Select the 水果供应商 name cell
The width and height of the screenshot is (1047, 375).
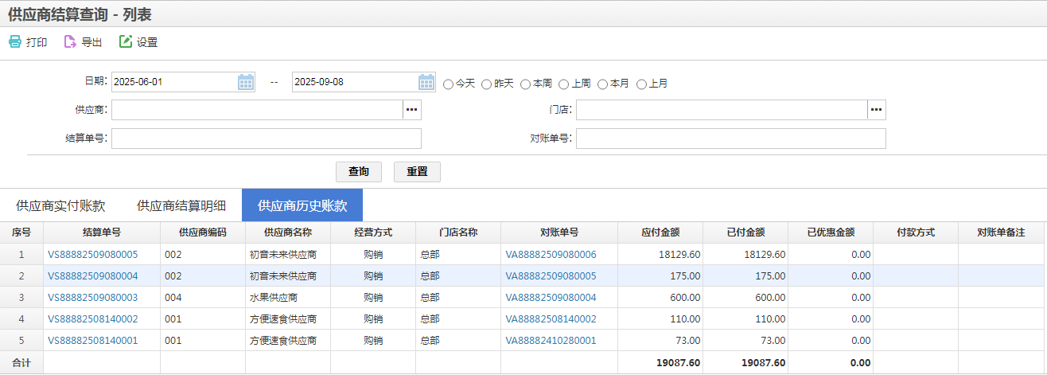[288, 297]
